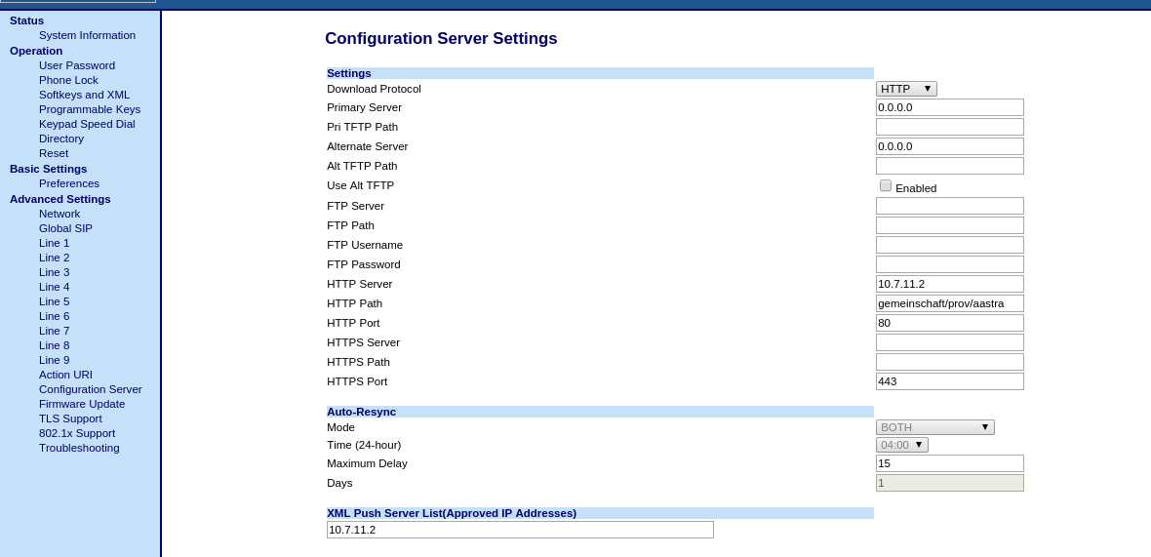This screenshot has height=557, width=1151.
Task: Enable the Use Alt TFTP checkbox
Action: [886, 185]
